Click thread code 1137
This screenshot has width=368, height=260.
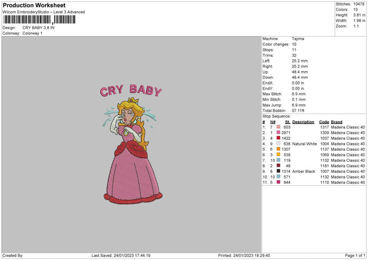point(324,149)
